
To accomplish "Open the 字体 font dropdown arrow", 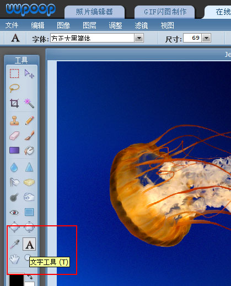I will click(x=139, y=38).
